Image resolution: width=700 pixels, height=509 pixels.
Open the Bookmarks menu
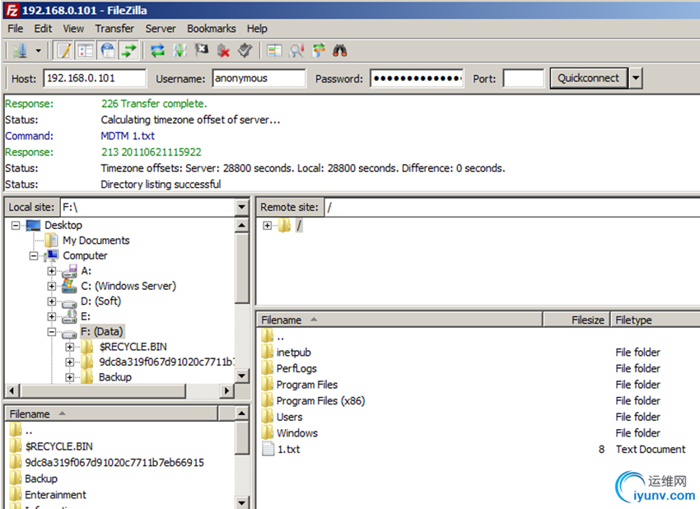click(x=211, y=29)
